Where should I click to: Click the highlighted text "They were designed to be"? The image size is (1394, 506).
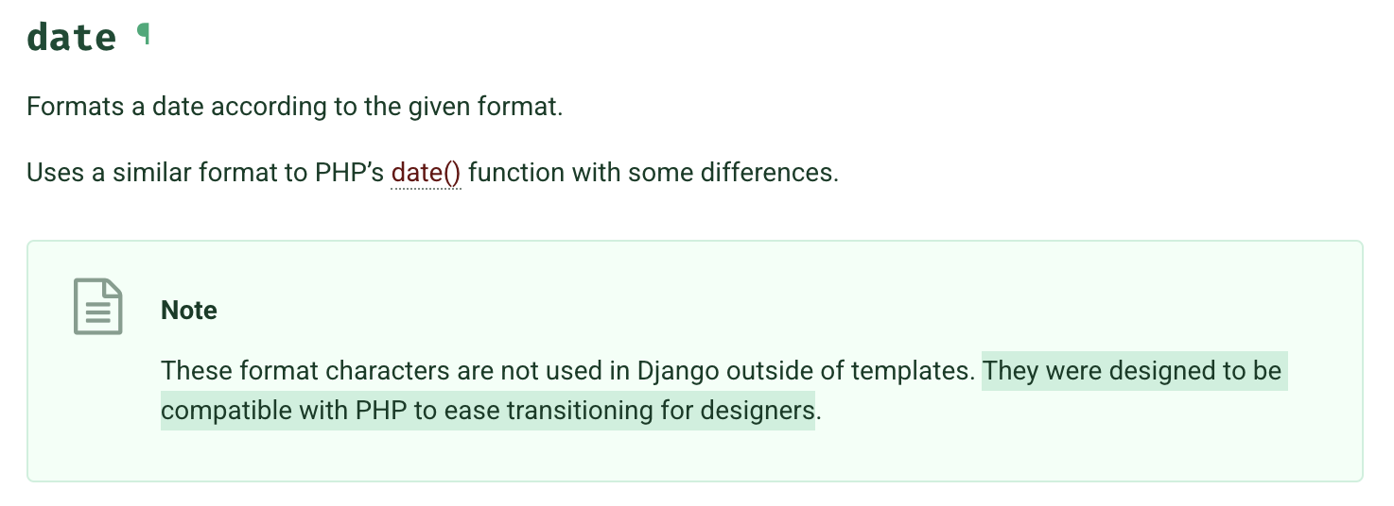[1132, 371]
